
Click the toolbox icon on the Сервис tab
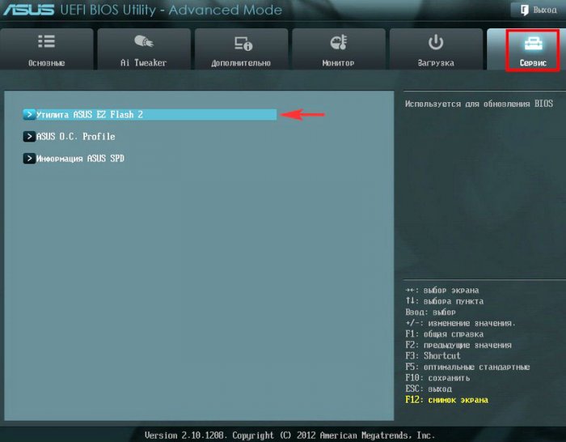pos(533,42)
